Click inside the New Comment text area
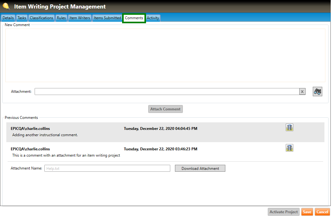 point(165,55)
